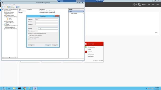This screenshot has height=90, width=161.
Task: Launch Google Chrome from the taskbar
Action: click(25, 88)
